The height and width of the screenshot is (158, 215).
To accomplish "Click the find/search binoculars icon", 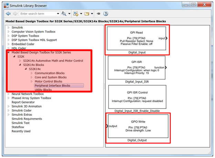I will pos(64,14).
